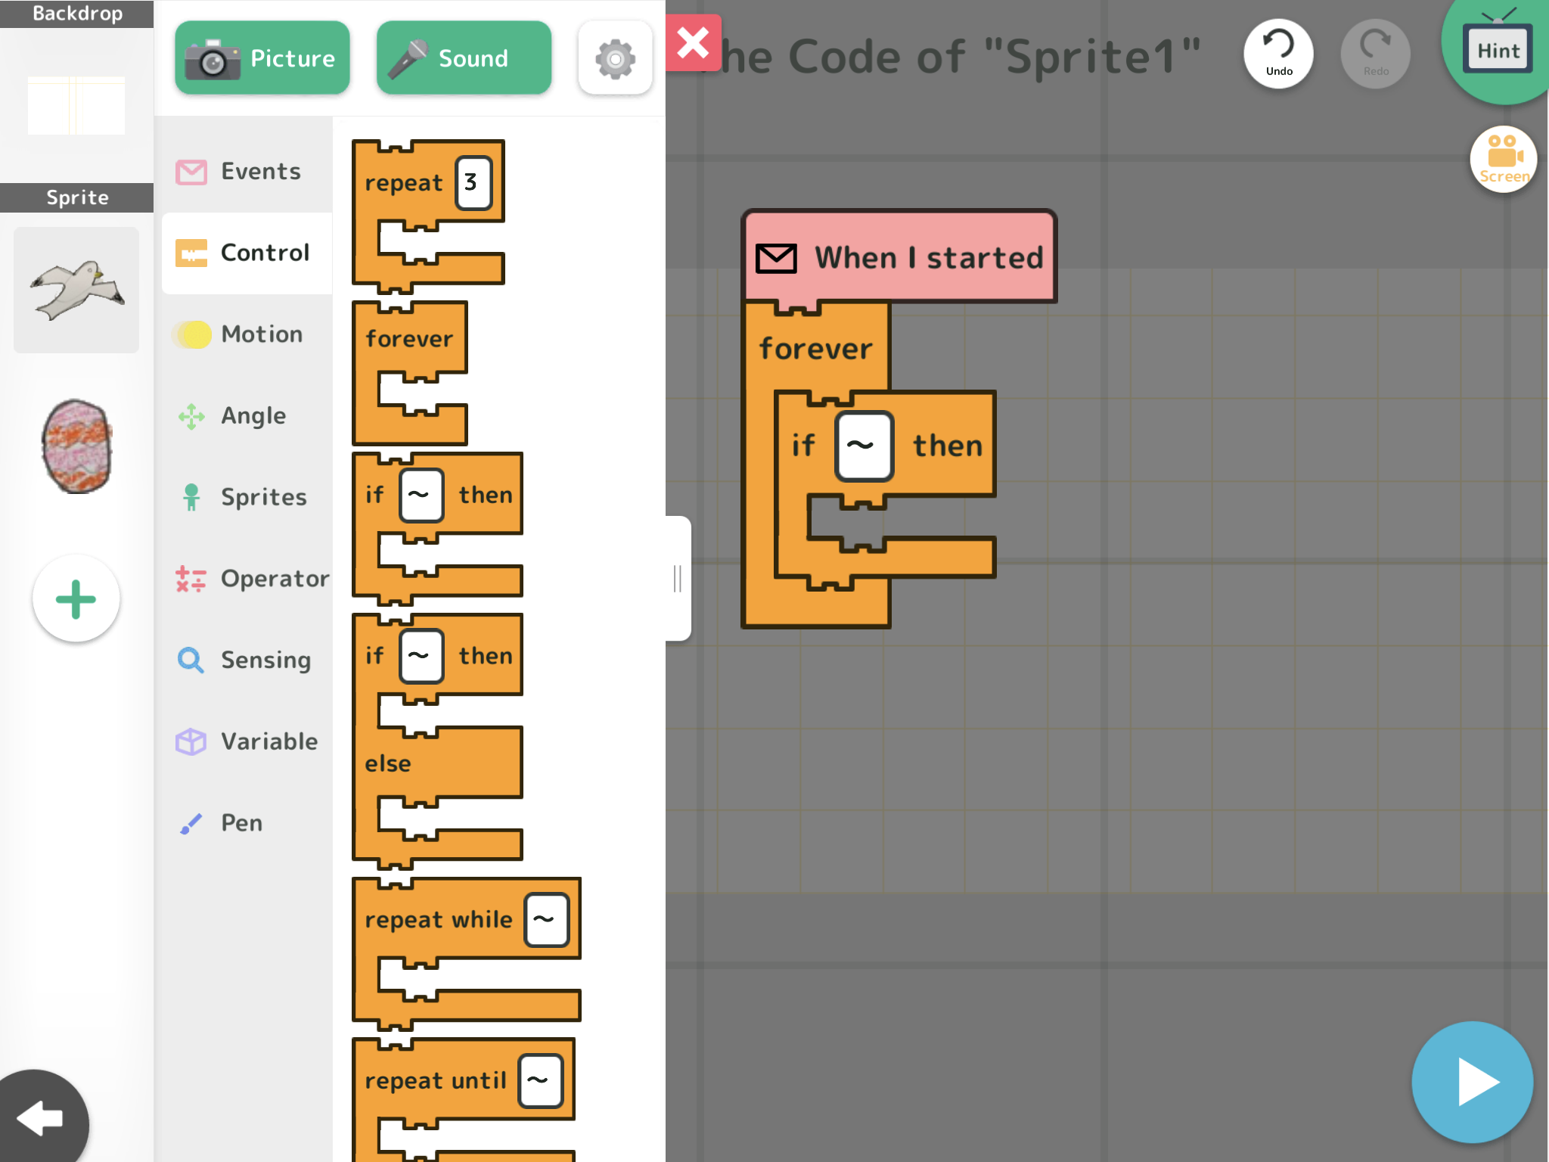The width and height of the screenshot is (1549, 1162).
Task: Select the repeat until block
Action: point(436,1080)
